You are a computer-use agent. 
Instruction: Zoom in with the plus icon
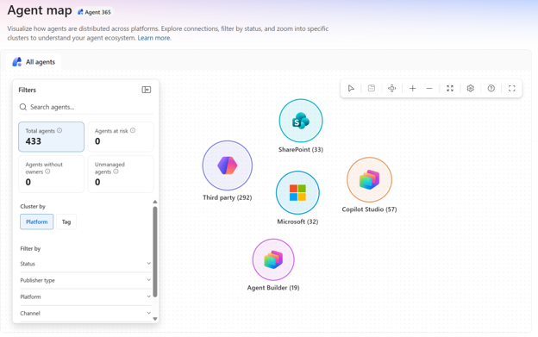click(x=412, y=89)
